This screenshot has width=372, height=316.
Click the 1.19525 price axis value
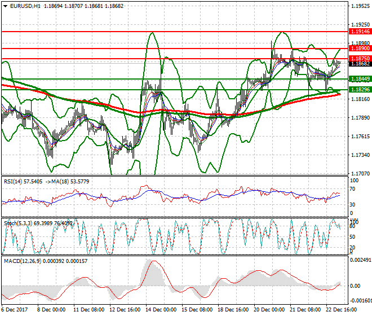point(360,6)
